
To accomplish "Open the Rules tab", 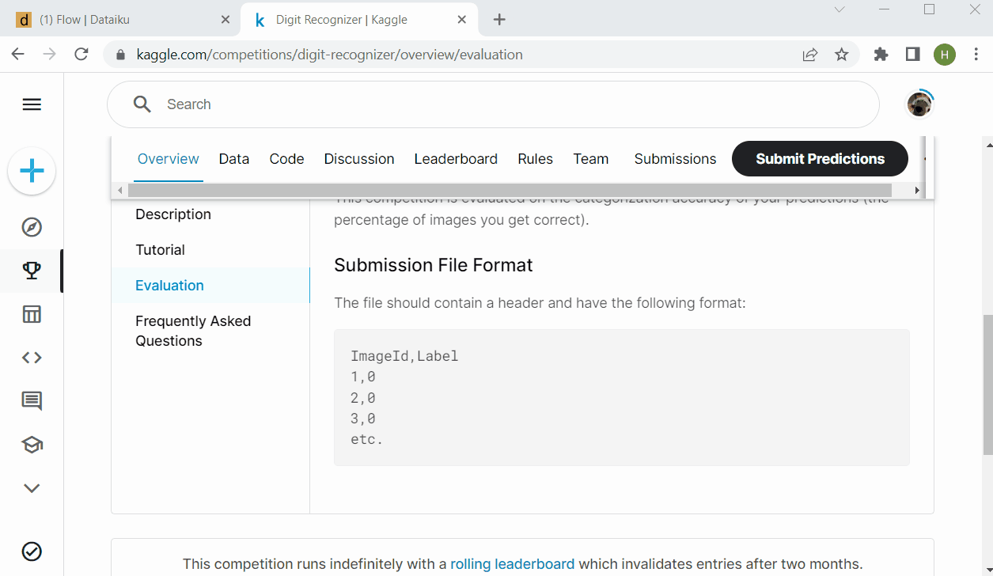I will coord(536,159).
